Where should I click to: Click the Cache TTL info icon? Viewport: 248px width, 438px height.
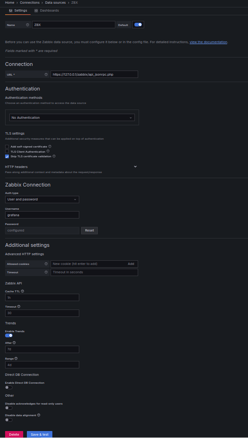pyautogui.click(x=23, y=291)
